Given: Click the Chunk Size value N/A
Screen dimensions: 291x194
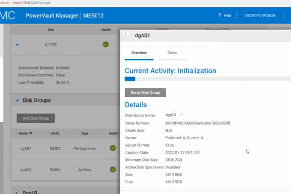Looking at the screenshot, I should pyautogui.click(x=169, y=131).
